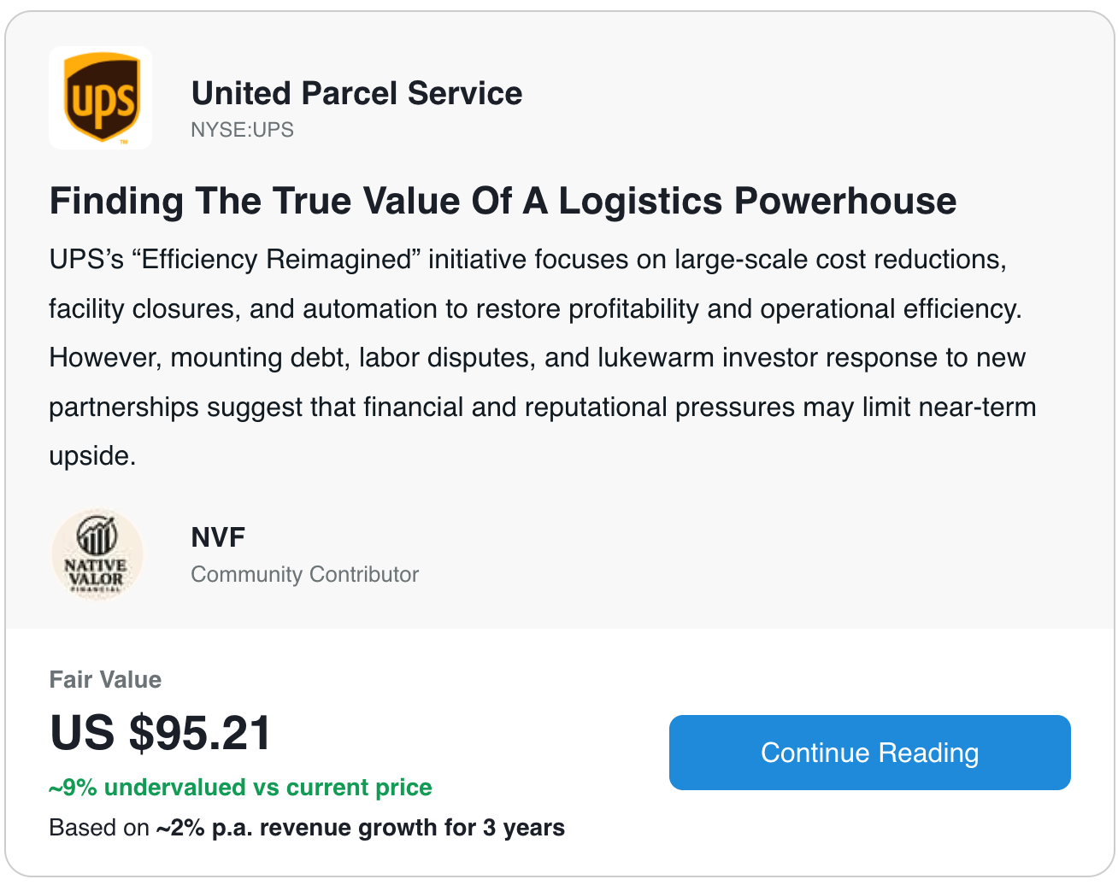1118x885 pixels.
Task: Click the 'Efficiency Reimagined' phrase in the summary
Action: click(x=277, y=259)
